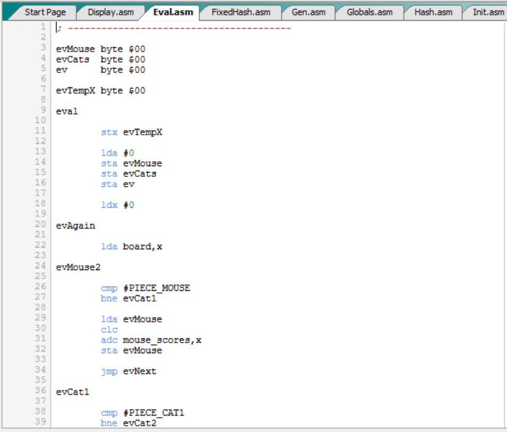Switch to the Hash.asm tab

tap(433, 12)
